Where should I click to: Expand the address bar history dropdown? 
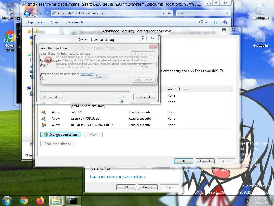click(163, 13)
